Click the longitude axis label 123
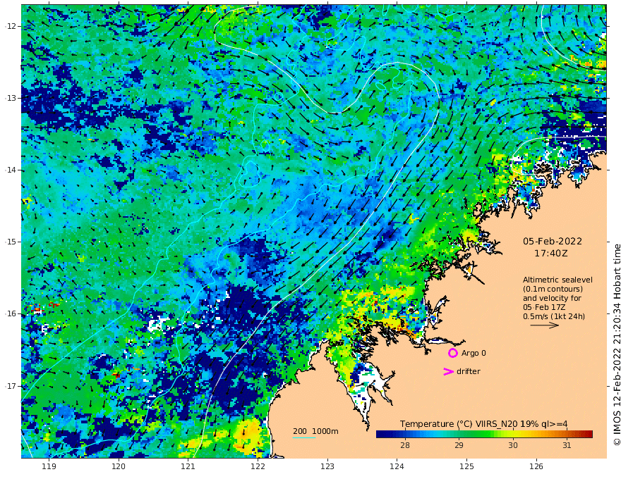 pyautogui.click(x=327, y=467)
